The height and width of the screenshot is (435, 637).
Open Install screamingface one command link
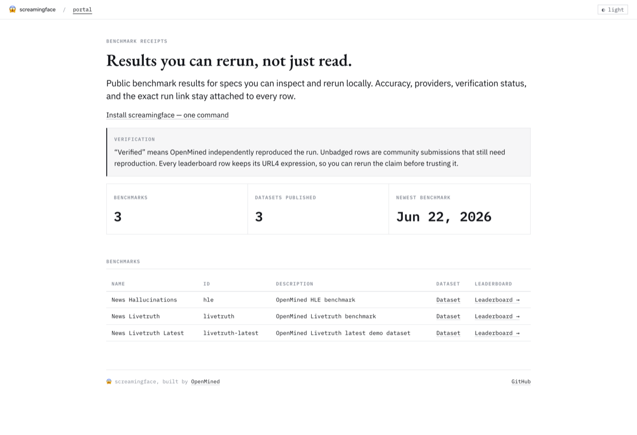167,115
